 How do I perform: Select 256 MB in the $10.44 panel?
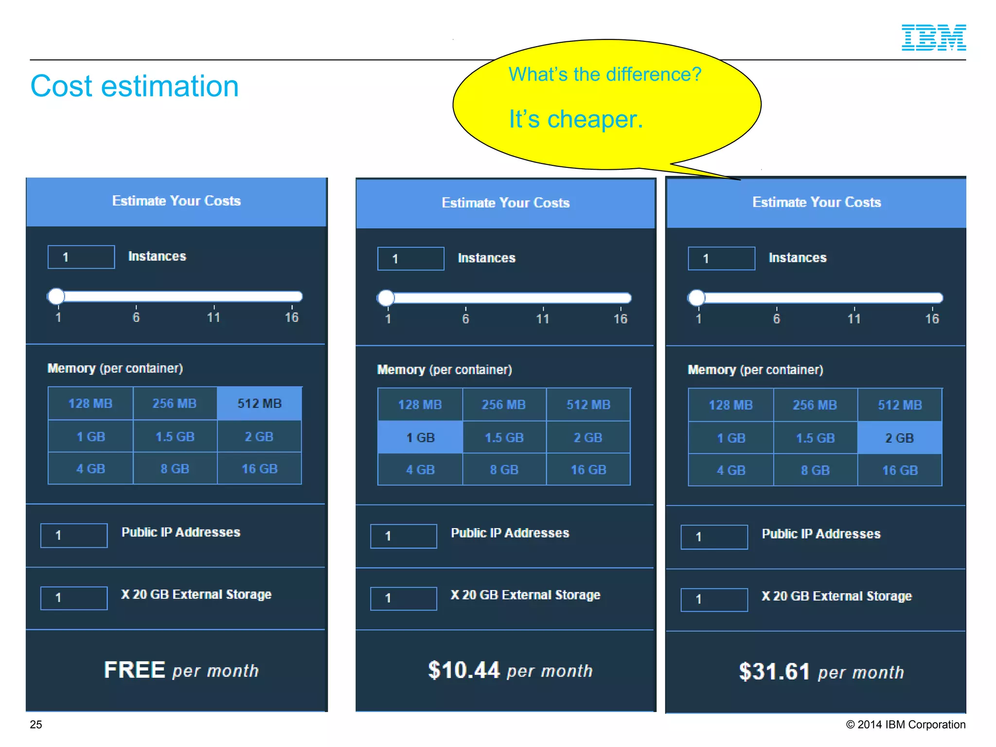504,405
